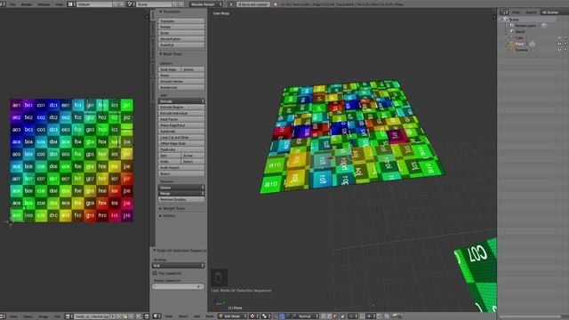The width and height of the screenshot is (569, 320).
Task: Toggle selectability arrow for Cube
Action: click(x=565, y=37)
